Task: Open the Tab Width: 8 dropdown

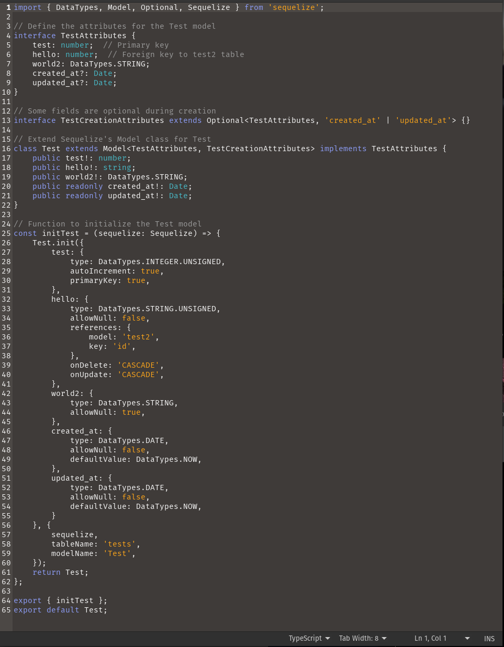Action: pyautogui.click(x=363, y=638)
